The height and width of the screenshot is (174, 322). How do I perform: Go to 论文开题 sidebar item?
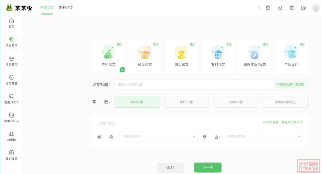[x=11, y=80]
